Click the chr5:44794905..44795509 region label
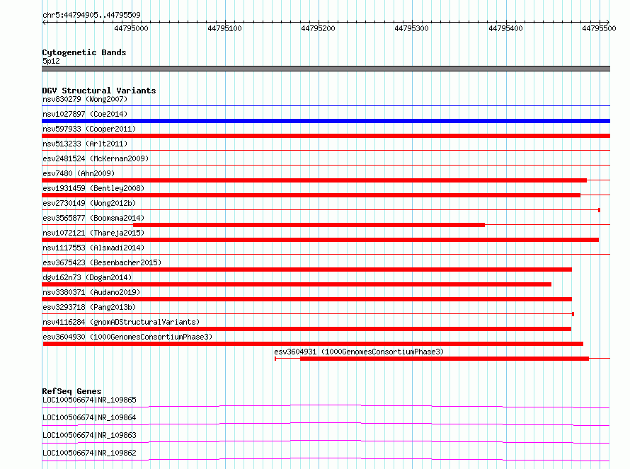The image size is (630, 469). tap(91, 15)
